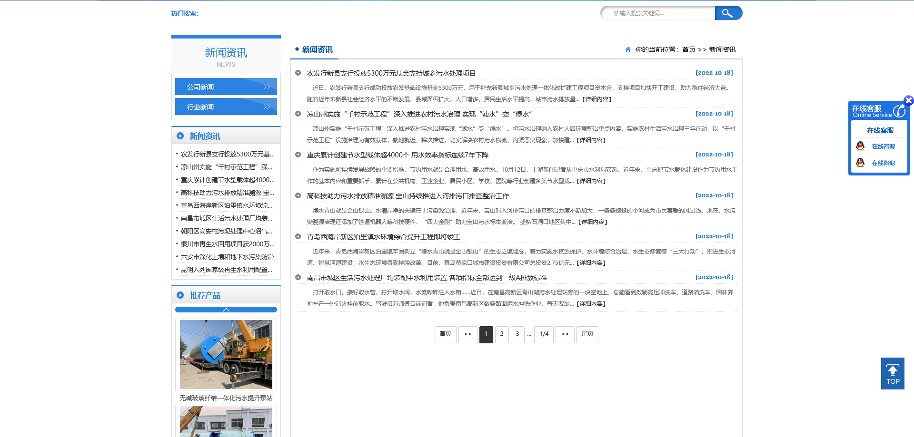
Task: Close the online customer service panel
Action: coord(909,100)
